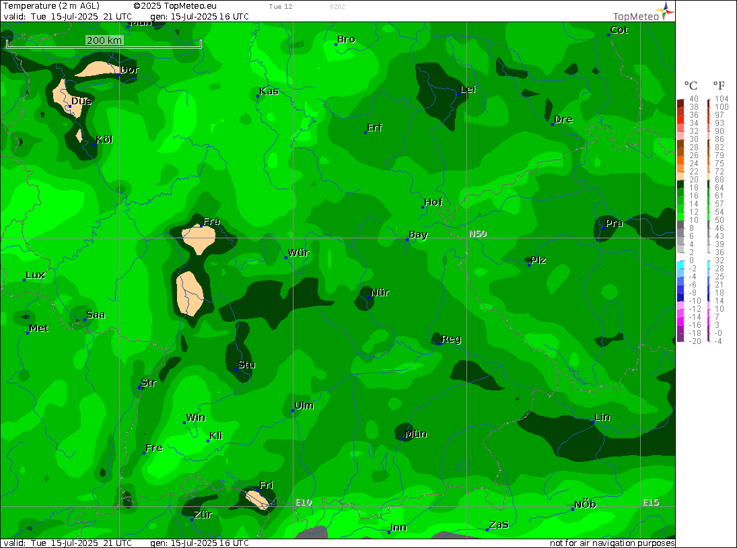Click the top gen: 15-Jul-2025 16 UTC text
This screenshot has height=548, width=737.
click(x=200, y=16)
